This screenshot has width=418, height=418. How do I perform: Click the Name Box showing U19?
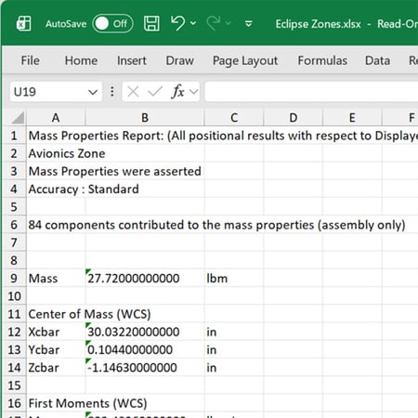(x=48, y=92)
